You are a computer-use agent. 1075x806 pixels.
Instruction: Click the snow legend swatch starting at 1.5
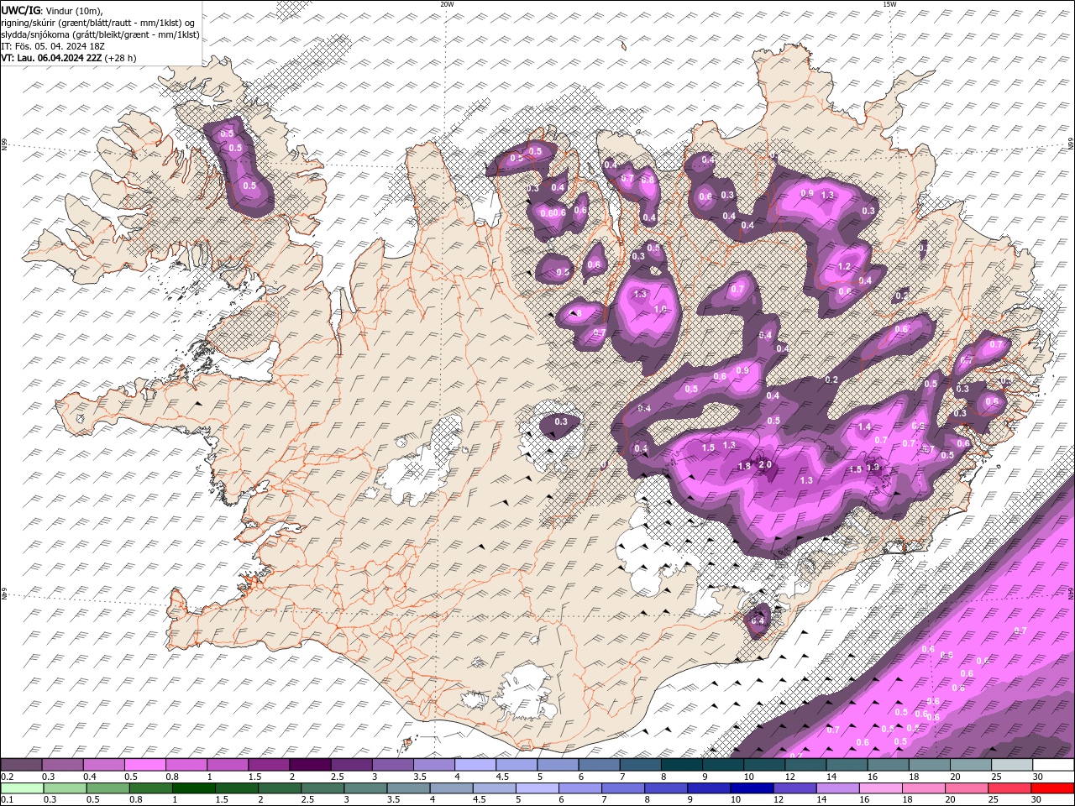click(x=269, y=765)
